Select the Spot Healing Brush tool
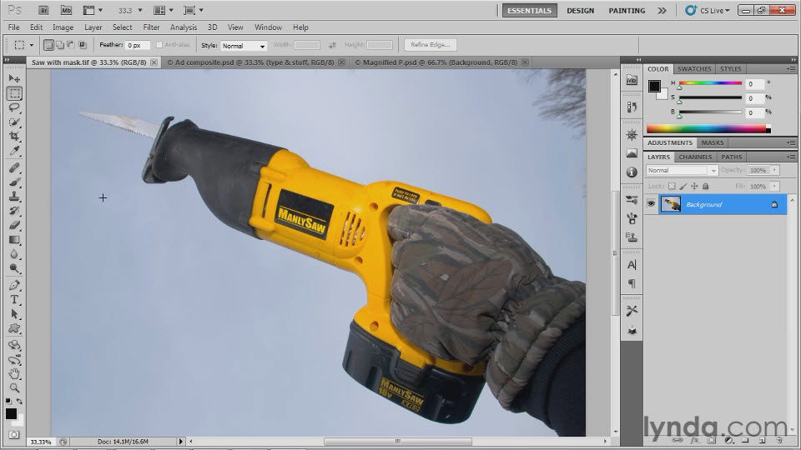Screen dimensions: 801x450 [x=14, y=167]
